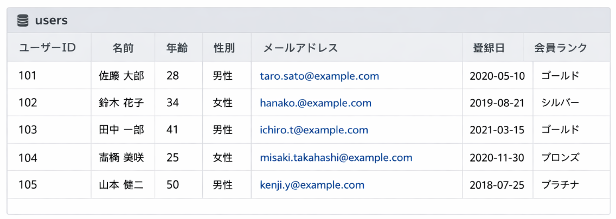This screenshot has width=616, height=219.
Task: Click the 名前 column header
Action: (x=123, y=48)
